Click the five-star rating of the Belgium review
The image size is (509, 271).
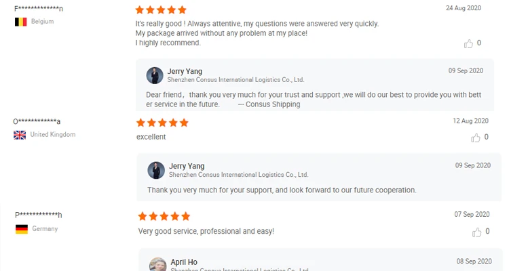(161, 10)
